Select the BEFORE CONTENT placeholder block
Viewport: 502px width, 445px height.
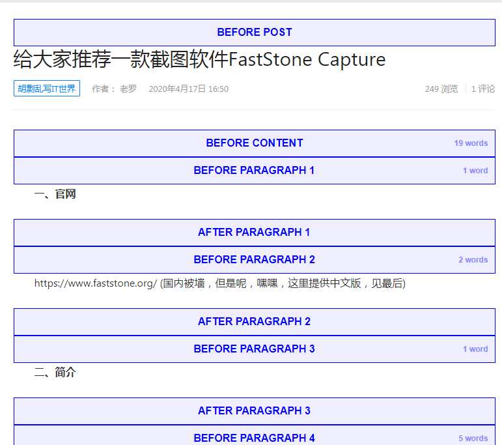click(254, 143)
